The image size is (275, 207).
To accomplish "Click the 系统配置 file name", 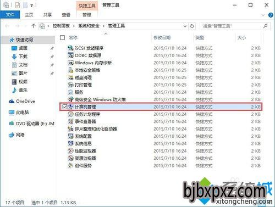I will pyautogui.click(x=83, y=136).
